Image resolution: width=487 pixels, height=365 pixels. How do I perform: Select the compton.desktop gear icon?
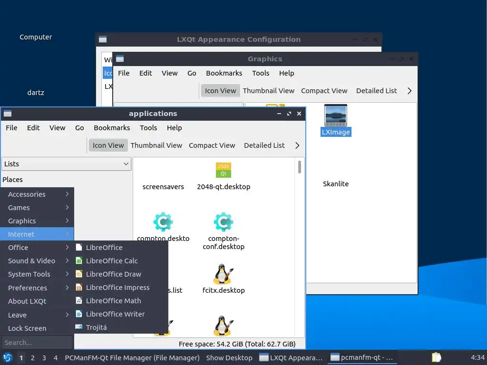(163, 222)
